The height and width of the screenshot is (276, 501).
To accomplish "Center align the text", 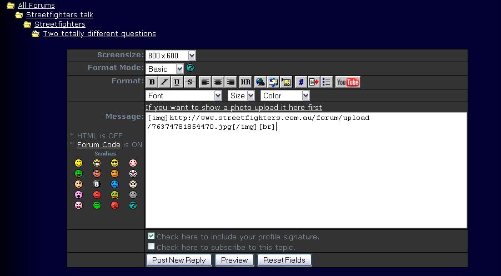I will pyautogui.click(x=218, y=82).
